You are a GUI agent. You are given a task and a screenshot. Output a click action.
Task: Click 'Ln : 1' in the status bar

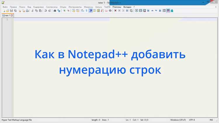pyautogui.click(x=128, y=120)
